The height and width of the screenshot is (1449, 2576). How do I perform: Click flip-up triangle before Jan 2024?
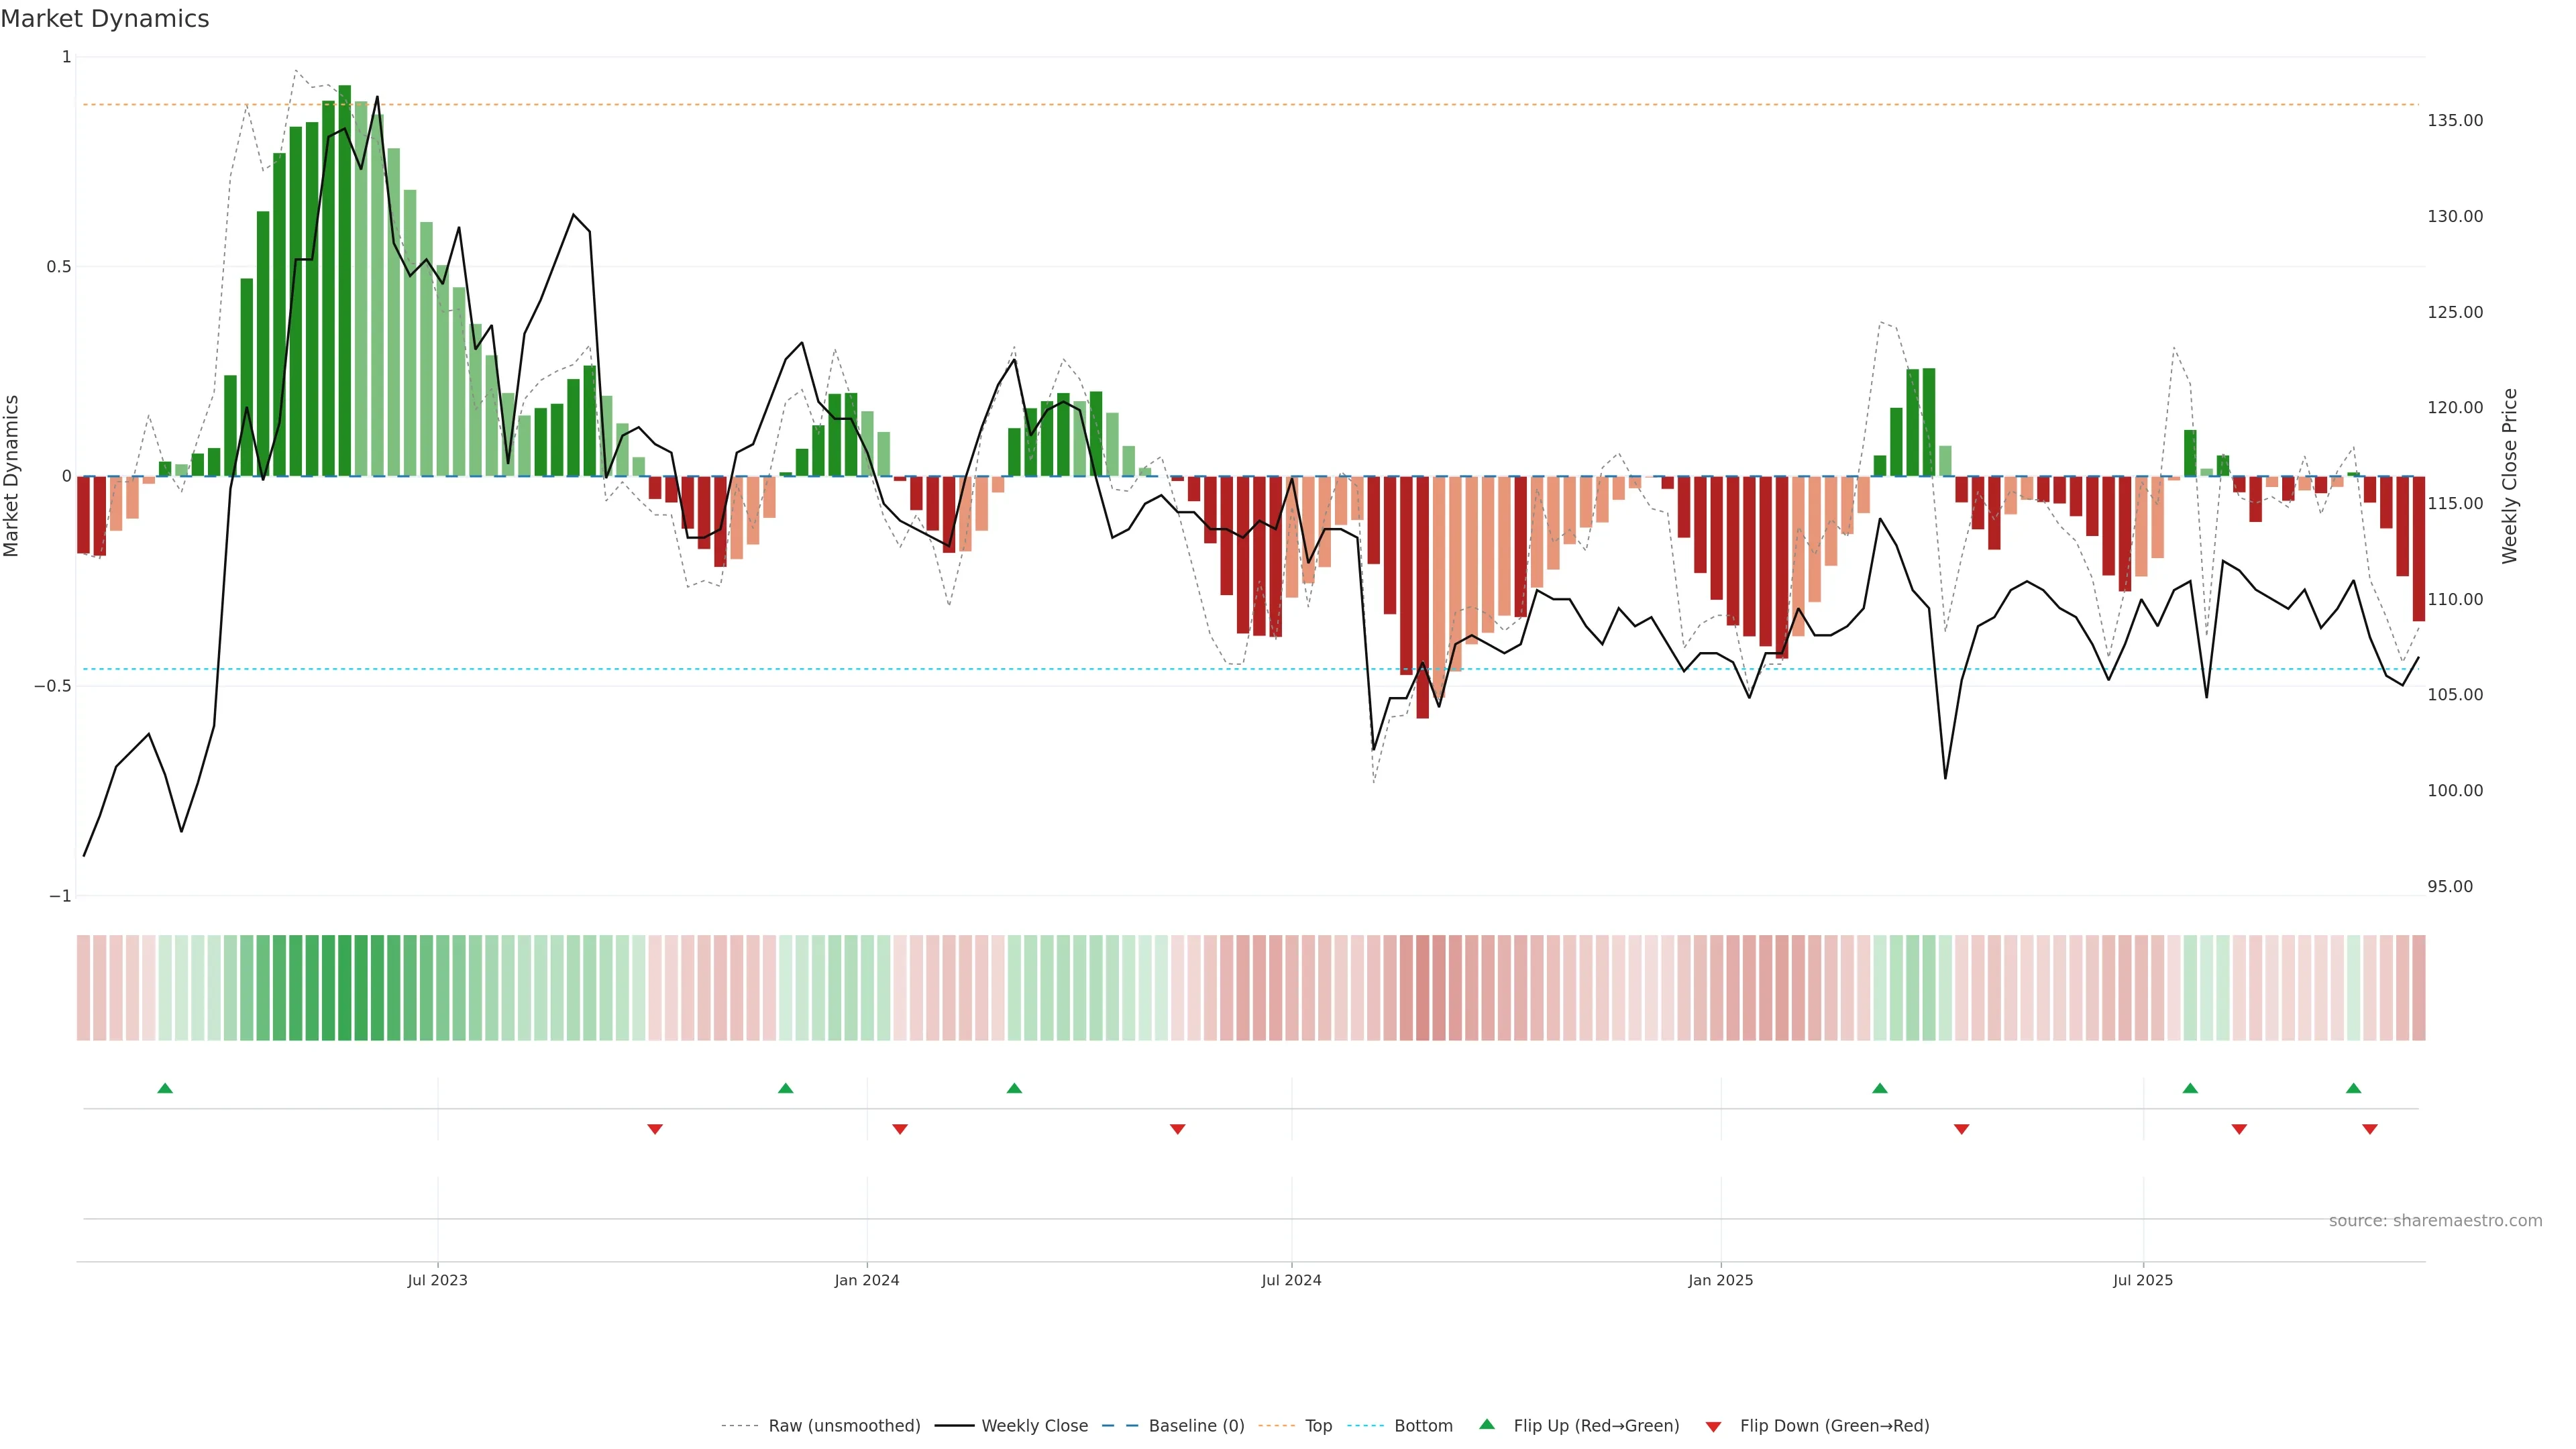785,1088
